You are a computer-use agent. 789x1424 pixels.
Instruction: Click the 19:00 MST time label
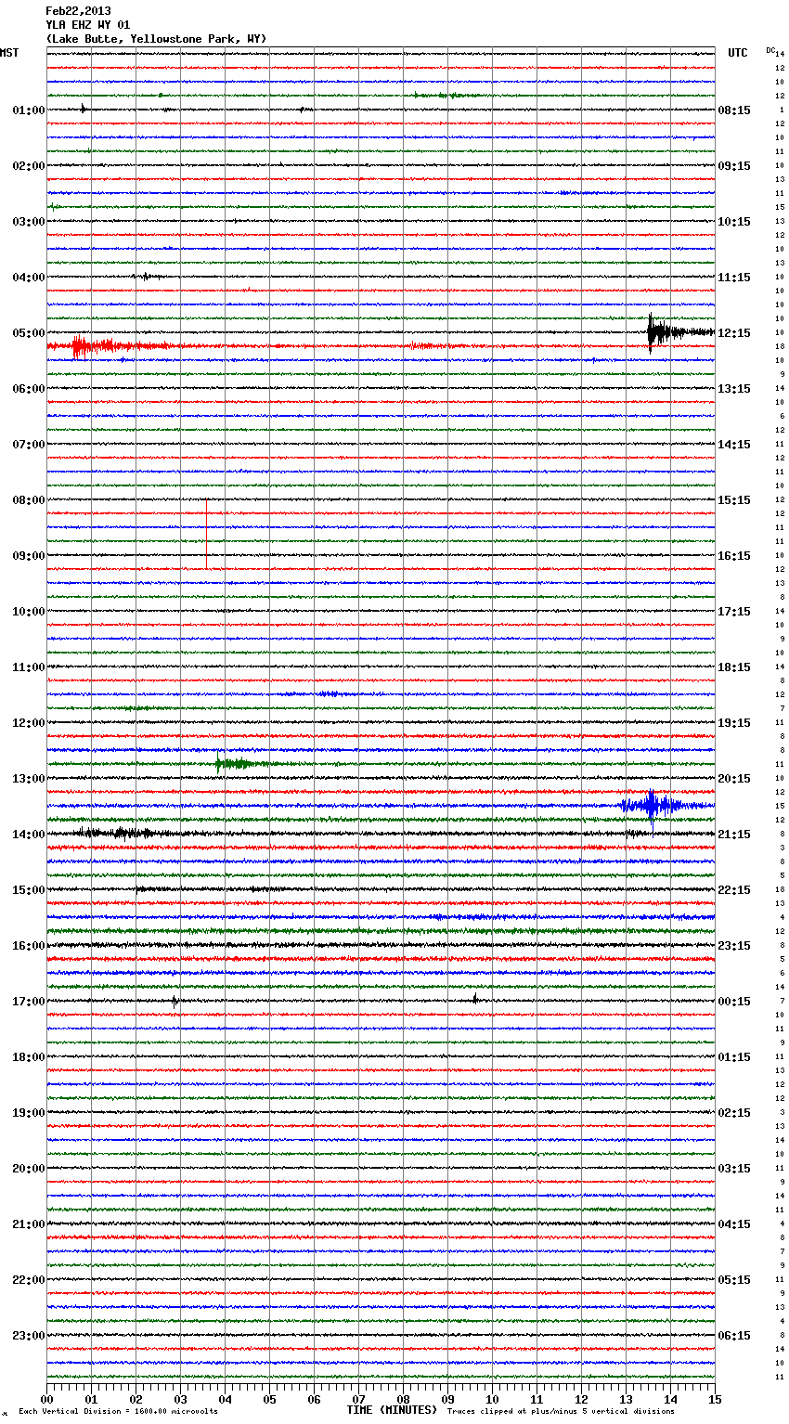pyautogui.click(x=29, y=1113)
